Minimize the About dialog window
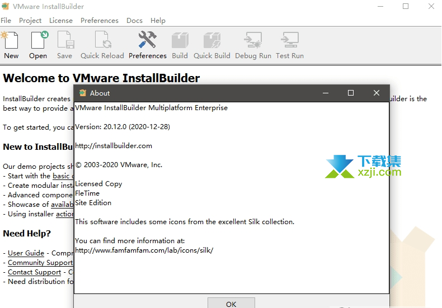Image resolution: width=442 pixels, height=308 pixels. (326, 93)
